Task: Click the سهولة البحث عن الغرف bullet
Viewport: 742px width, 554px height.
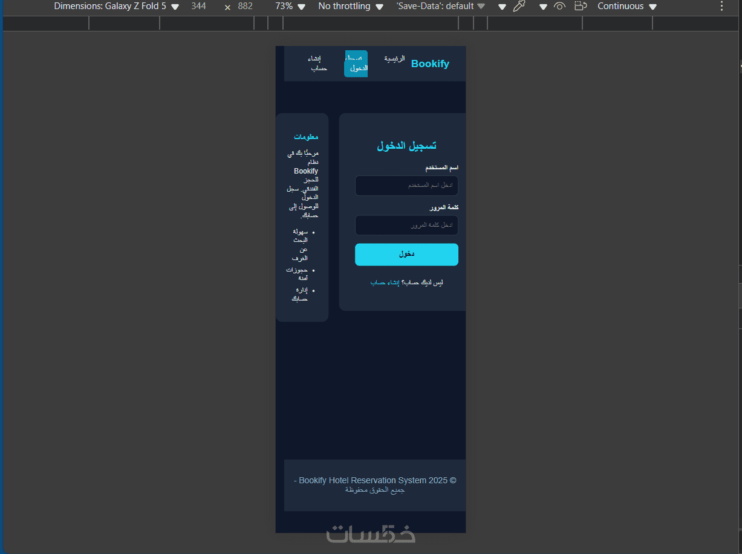Action: 300,245
